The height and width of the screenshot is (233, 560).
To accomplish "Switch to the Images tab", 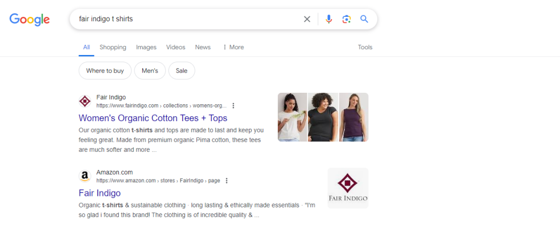I will point(146,47).
